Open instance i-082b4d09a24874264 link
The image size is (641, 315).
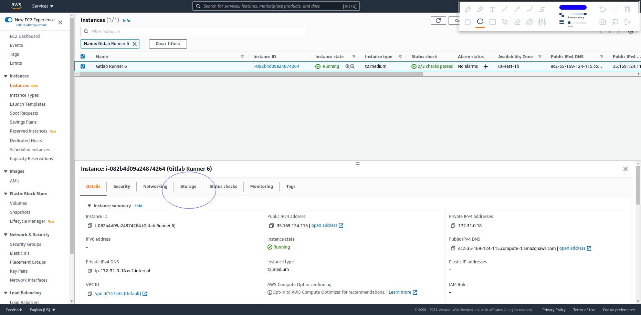coord(276,66)
